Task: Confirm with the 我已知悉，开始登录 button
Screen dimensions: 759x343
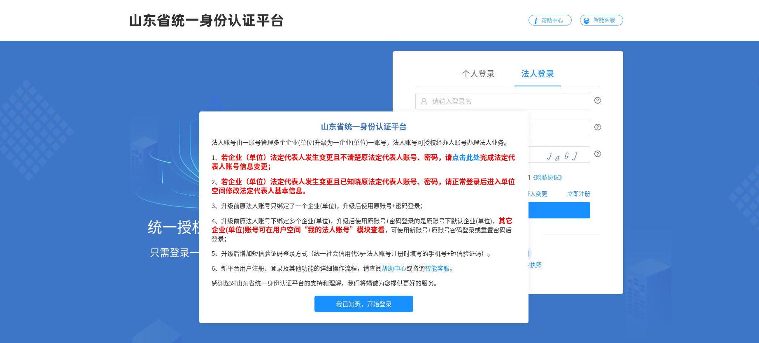Action: pyautogui.click(x=364, y=304)
